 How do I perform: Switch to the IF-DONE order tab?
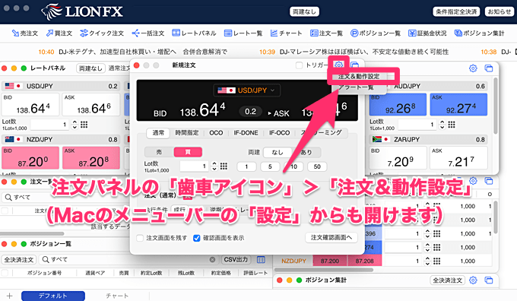click(246, 133)
